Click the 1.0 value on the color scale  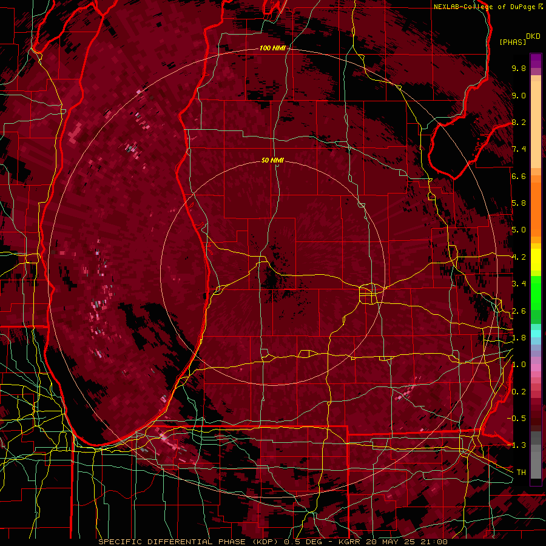tap(519, 365)
